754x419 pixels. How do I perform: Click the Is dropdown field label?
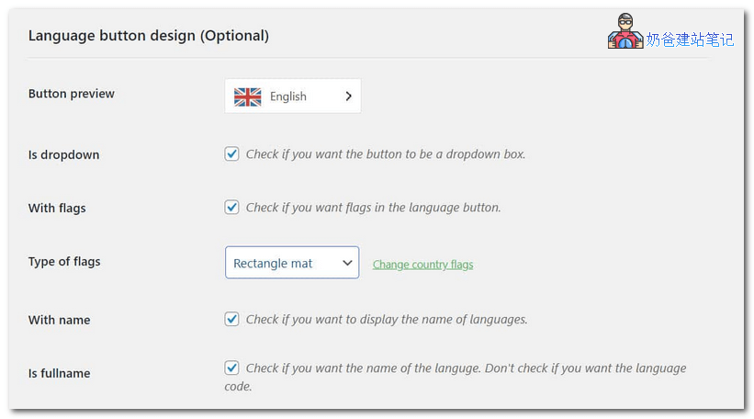point(63,155)
